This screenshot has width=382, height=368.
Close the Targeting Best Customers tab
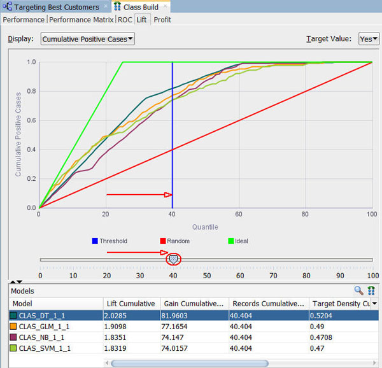(106, 6)
